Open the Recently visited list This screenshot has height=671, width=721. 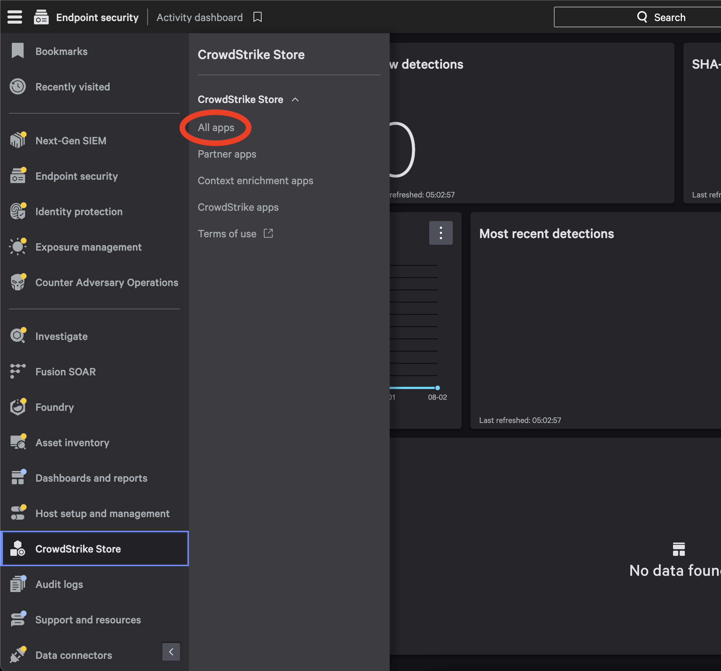coord(72,87)
